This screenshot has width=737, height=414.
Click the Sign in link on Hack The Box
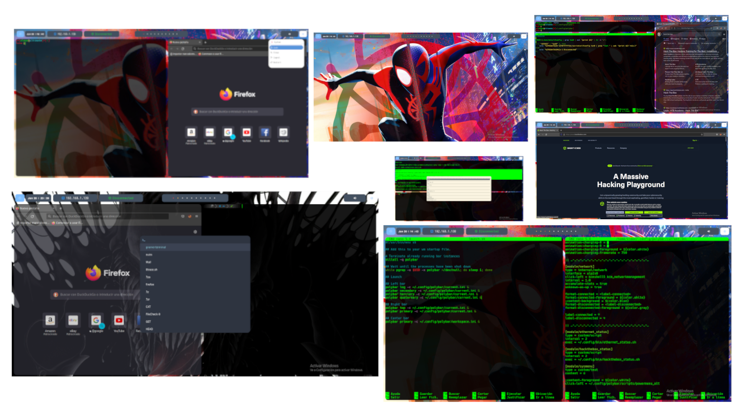coord(694,140)
